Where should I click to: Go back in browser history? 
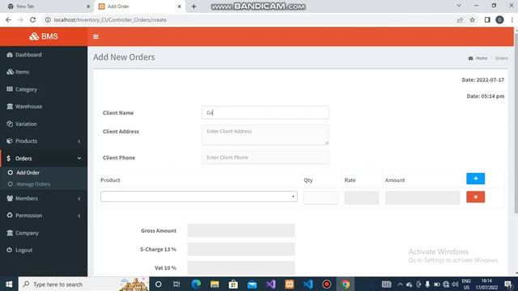8,19
